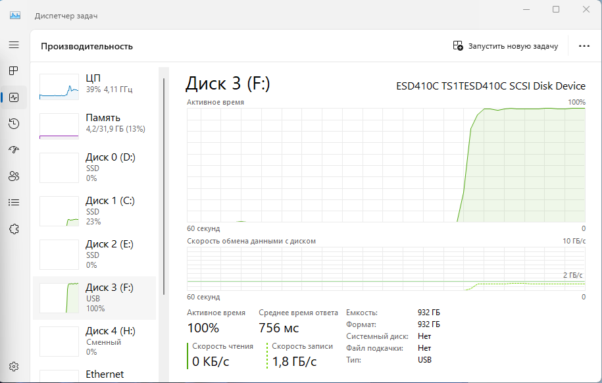This screenshot has height=383, width=602.
Task: Open the Services puzzle-piece icon
Action: tap(14, 229)
